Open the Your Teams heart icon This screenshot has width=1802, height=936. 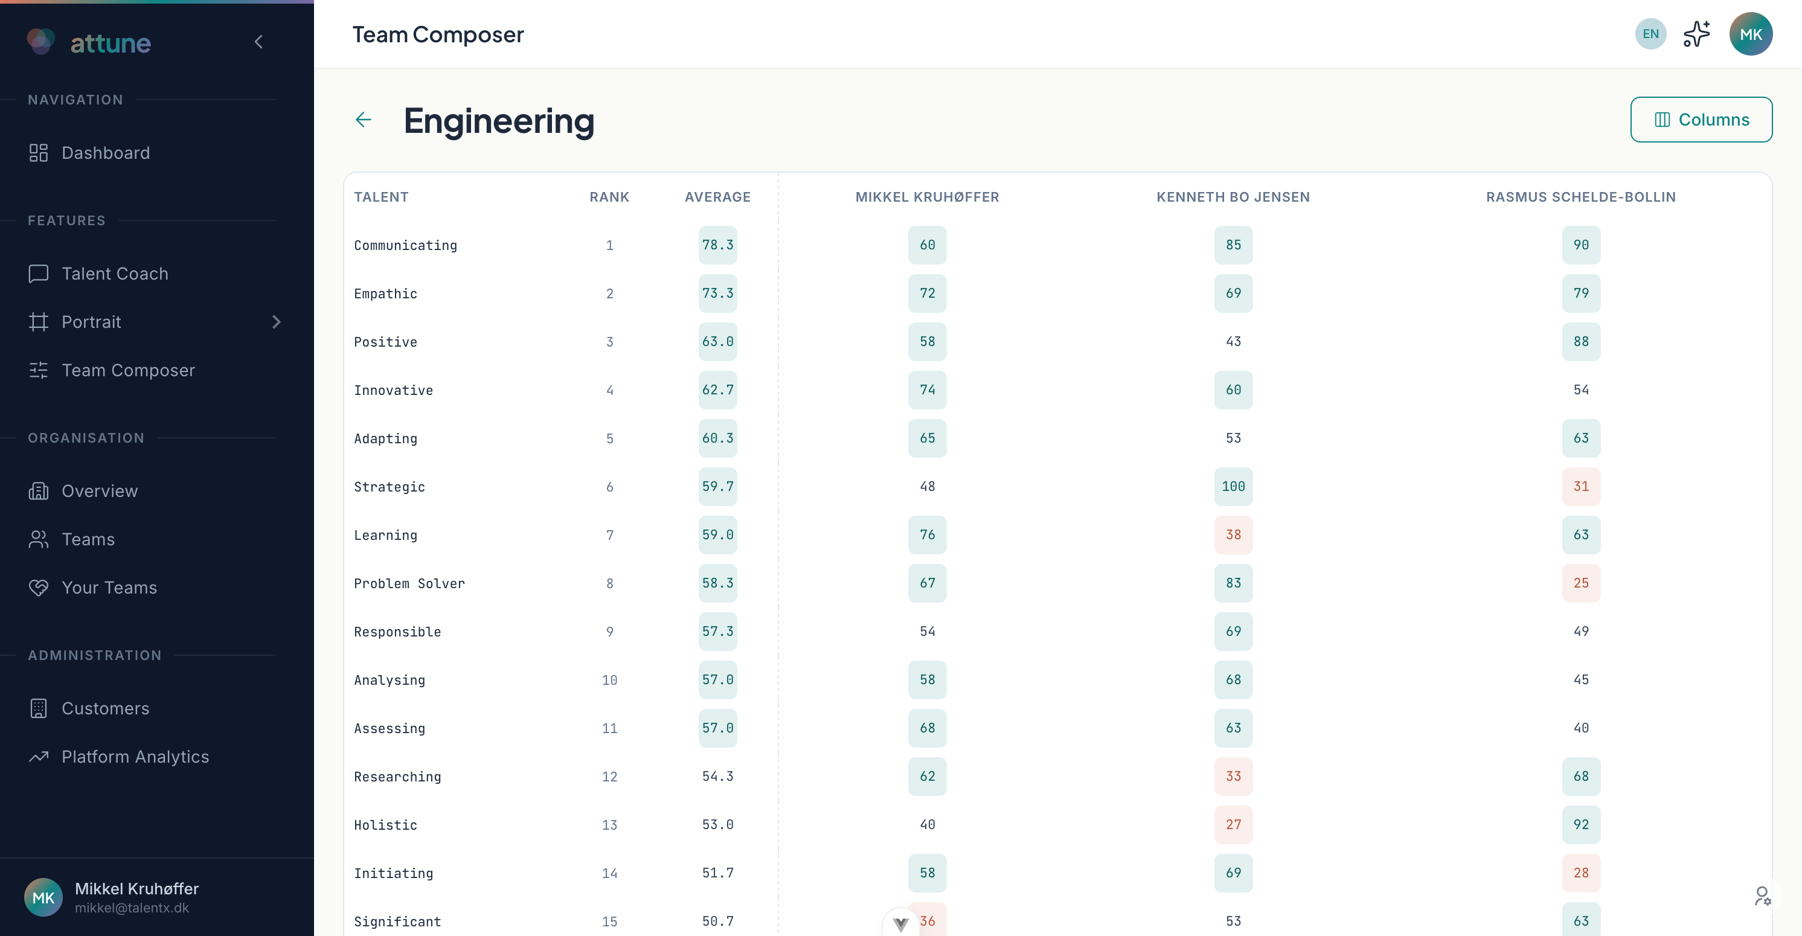coord(39,588)
